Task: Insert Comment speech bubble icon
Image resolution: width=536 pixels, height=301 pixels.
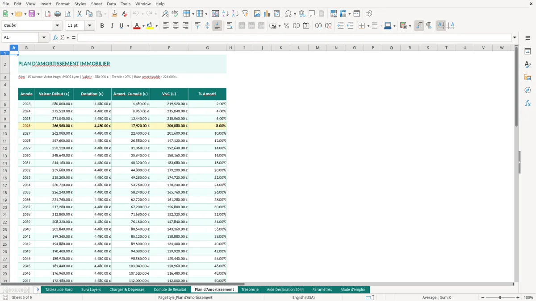Action: pos(312,14)
